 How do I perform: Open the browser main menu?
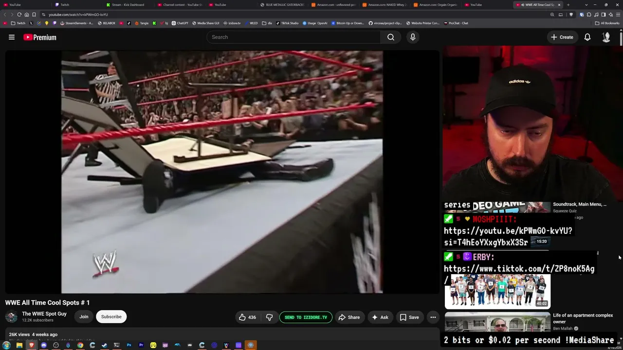[x=618, y=15]
